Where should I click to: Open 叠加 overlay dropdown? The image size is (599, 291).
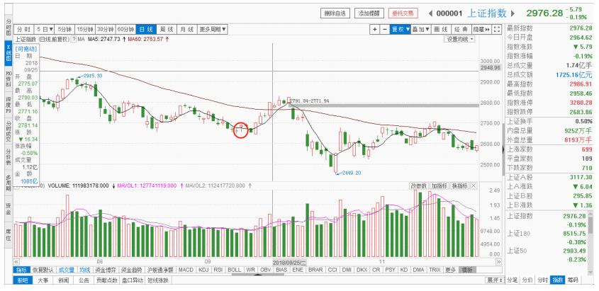point(421,29)
